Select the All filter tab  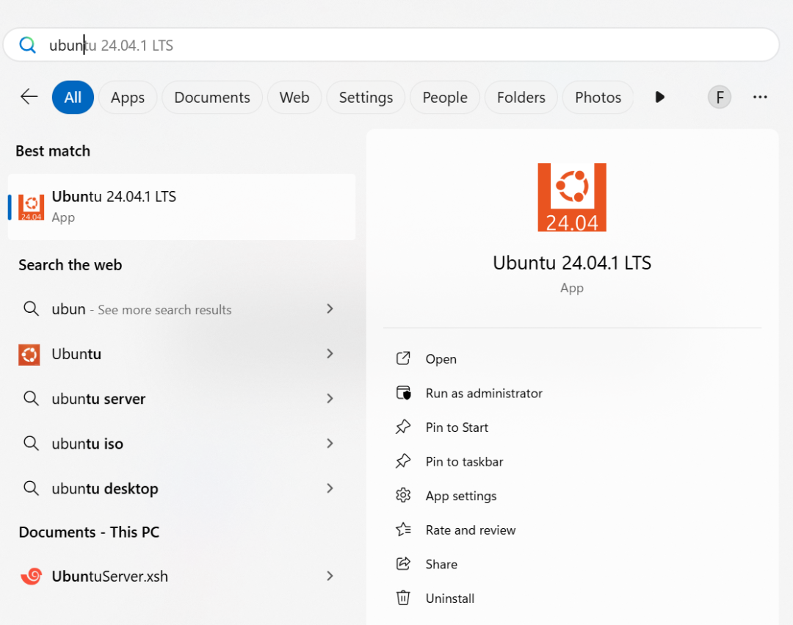point(73,97)
